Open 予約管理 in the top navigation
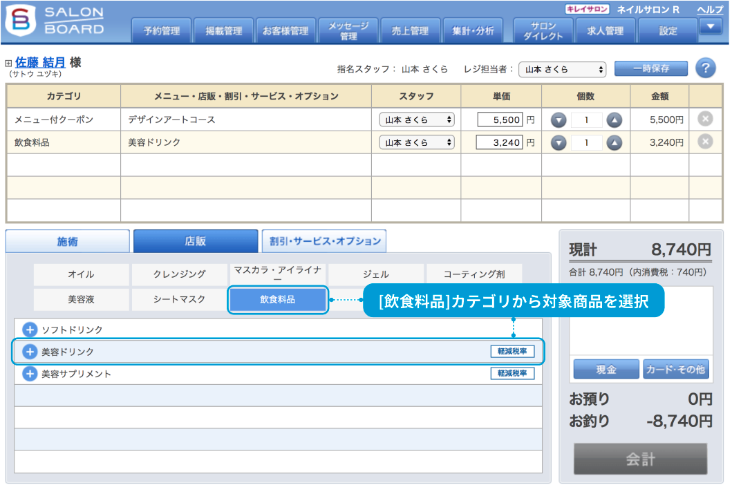732x485 pixels. [x=162, y=30]
